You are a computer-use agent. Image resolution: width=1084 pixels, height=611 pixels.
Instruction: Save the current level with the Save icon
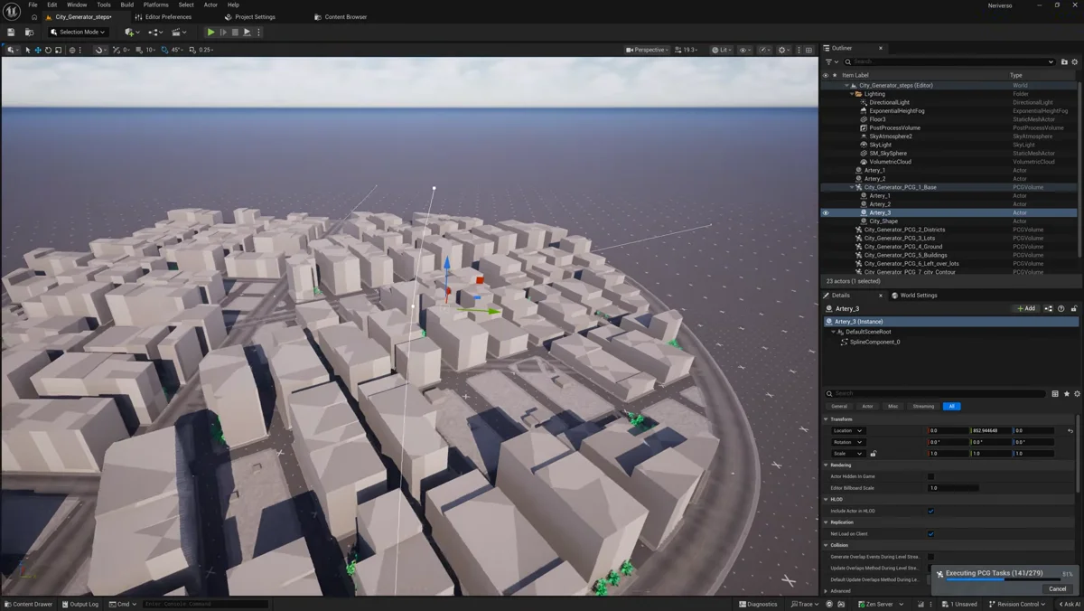point(11,33)
